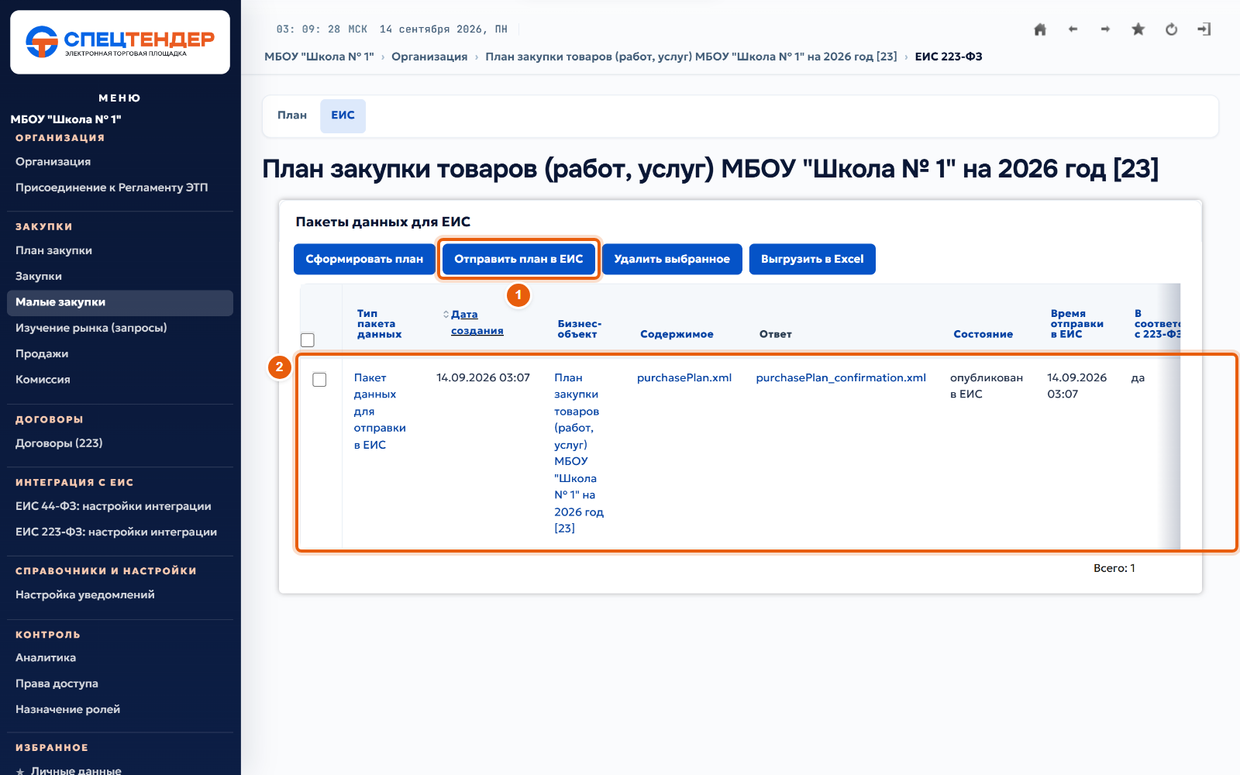Open the purchasePlan.xml file link
Viewport: 1240px width, 775px height.
pos(684,377)
